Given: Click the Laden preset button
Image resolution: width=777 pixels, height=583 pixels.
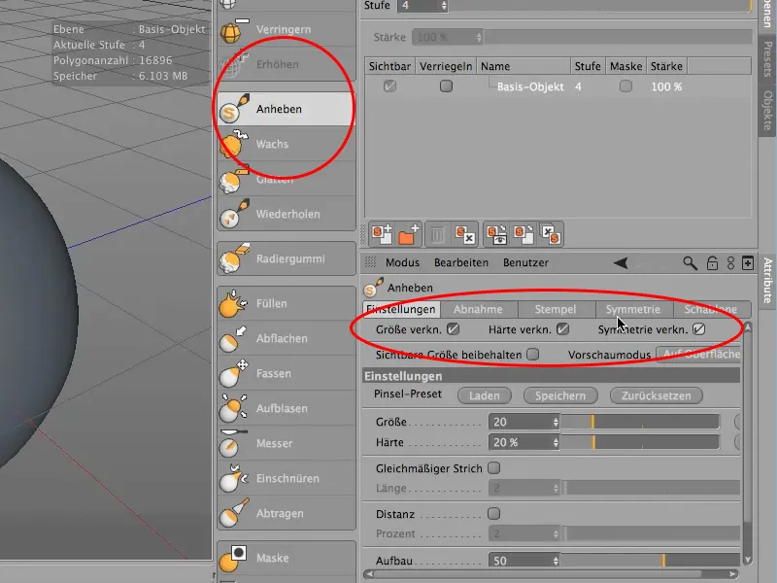Looking at the screenshot, I should [484, 395].
